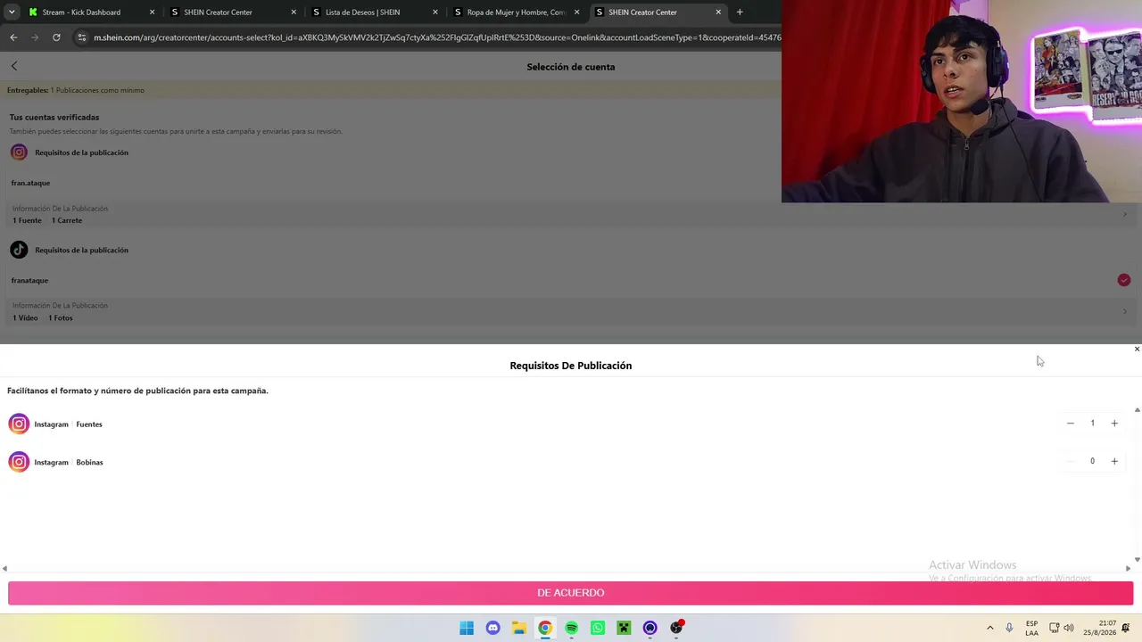Click the Instagram logo in the Bobinas row
This screenshot has width=1142, height=642.
tap(19, 462)
